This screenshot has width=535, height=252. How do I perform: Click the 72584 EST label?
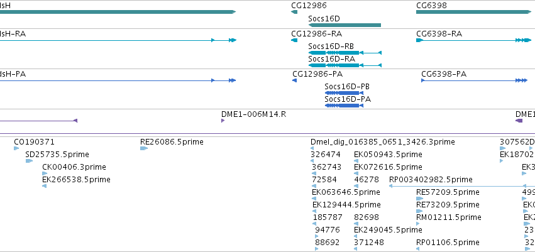[324, 180]
